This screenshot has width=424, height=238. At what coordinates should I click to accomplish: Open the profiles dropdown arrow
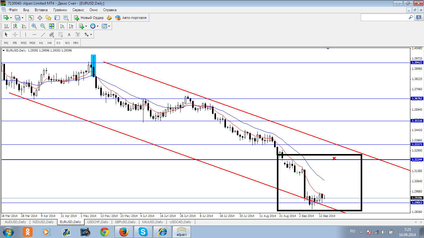(x=22, y=18)
